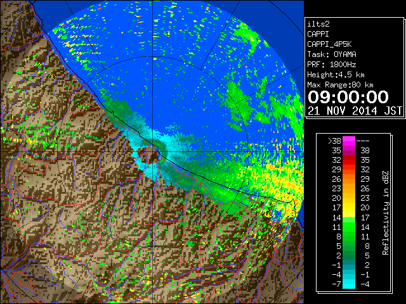Click the '-7' legend label
The width and height of the screenshot is (406, 304).
click(x=336, y=284)
